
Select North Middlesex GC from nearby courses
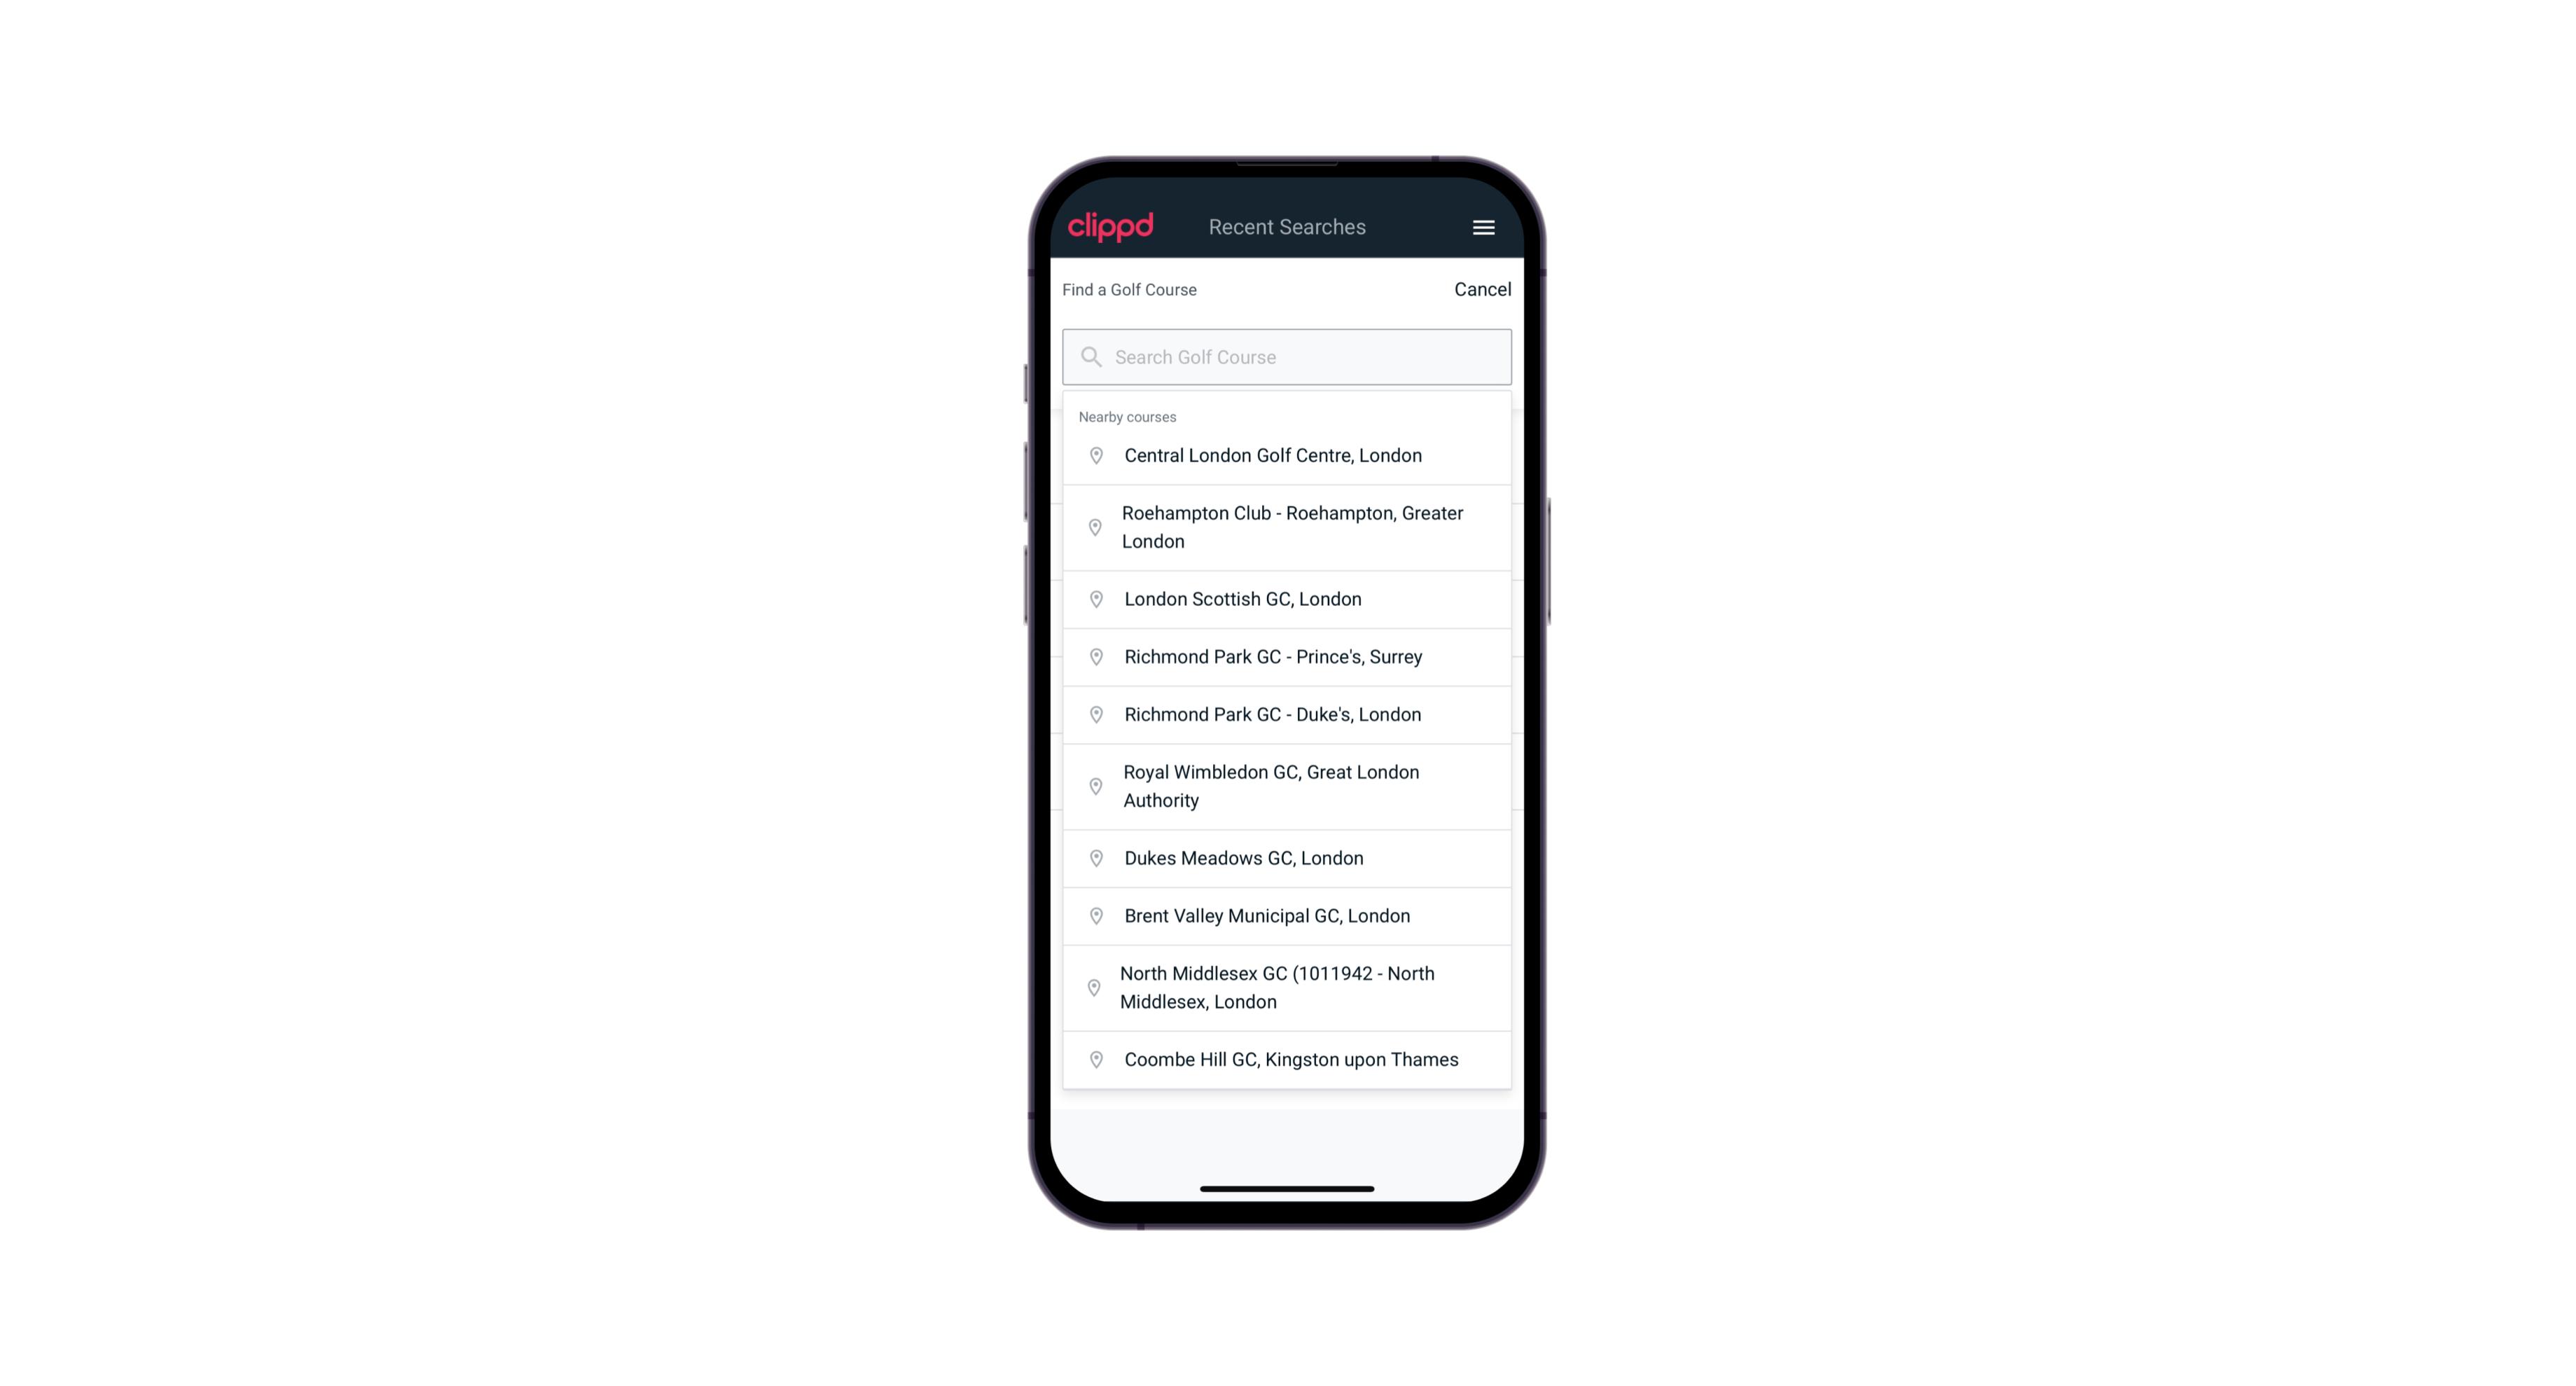point(1288,987)
